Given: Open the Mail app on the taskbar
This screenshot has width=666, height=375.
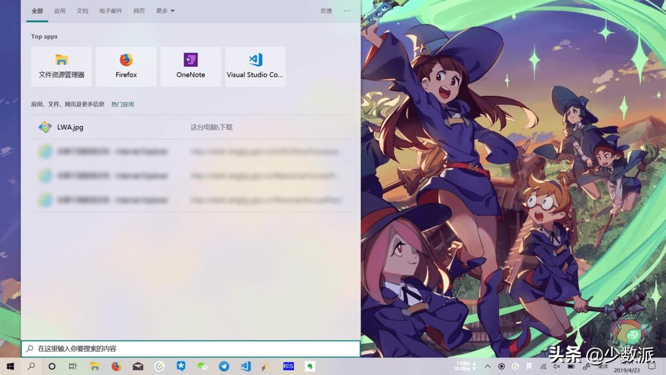Looking at the screenshot, I should pos(138,367).
